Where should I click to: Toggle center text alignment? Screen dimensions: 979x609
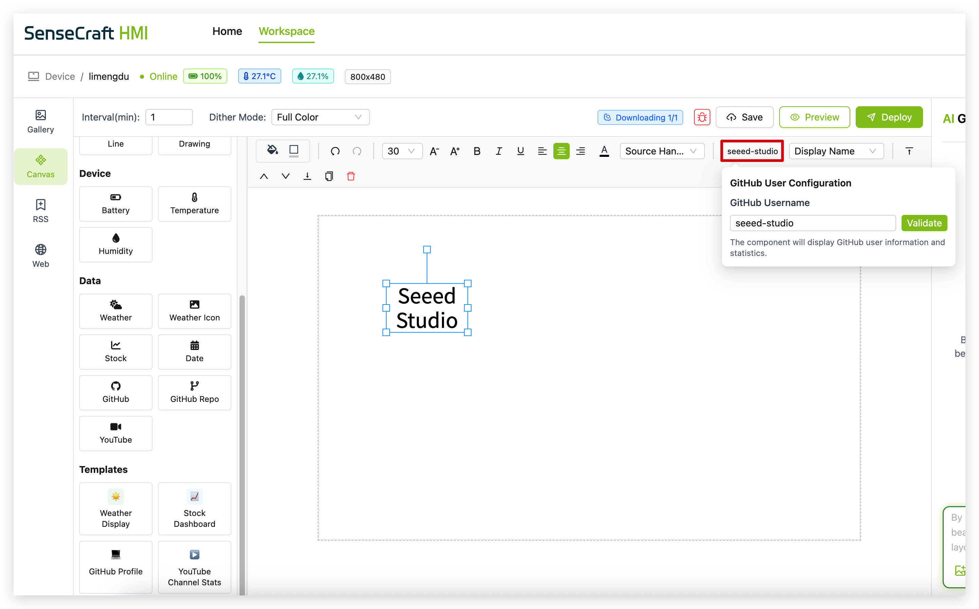point(561,151)
